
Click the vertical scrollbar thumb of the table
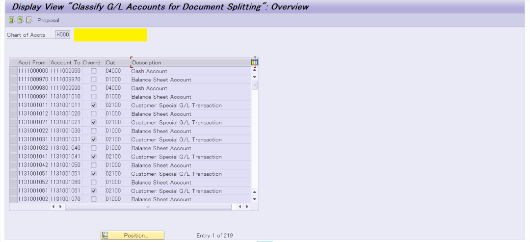tap(255, 85)
